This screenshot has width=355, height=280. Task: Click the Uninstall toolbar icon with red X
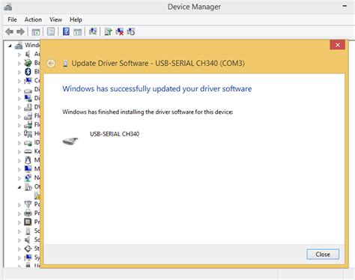click(x=120, y=31)
